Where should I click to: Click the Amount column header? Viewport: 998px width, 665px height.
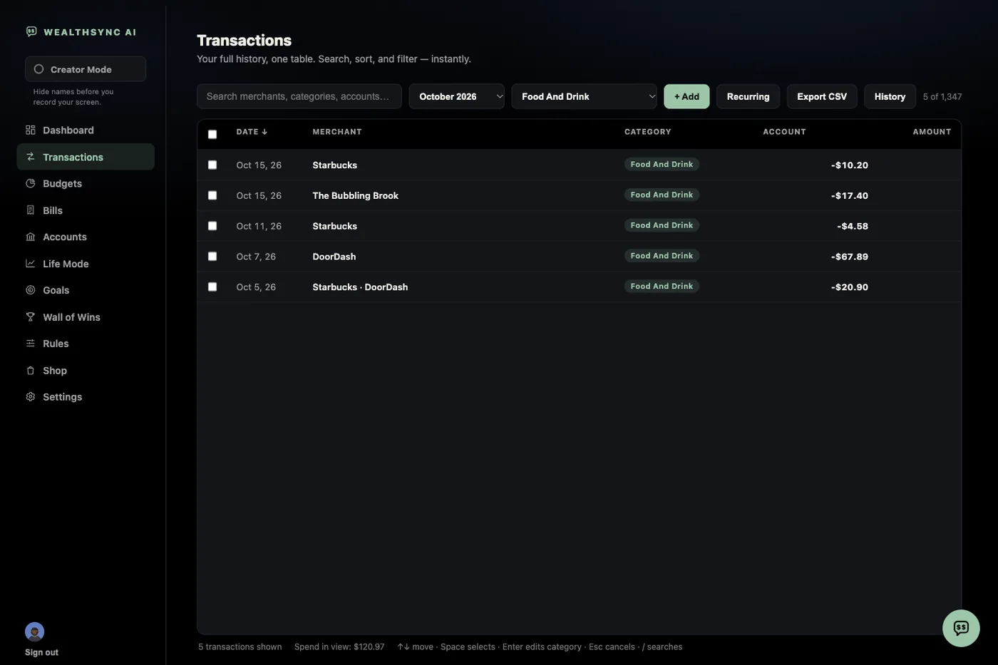(932, 132)
